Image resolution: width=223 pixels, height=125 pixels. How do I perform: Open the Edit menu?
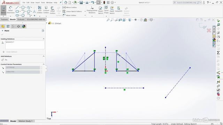[28, 2]
